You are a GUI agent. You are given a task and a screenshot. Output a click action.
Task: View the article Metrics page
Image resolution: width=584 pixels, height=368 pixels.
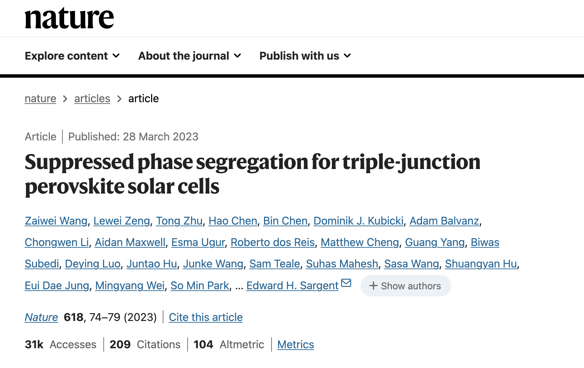(295, 344)
